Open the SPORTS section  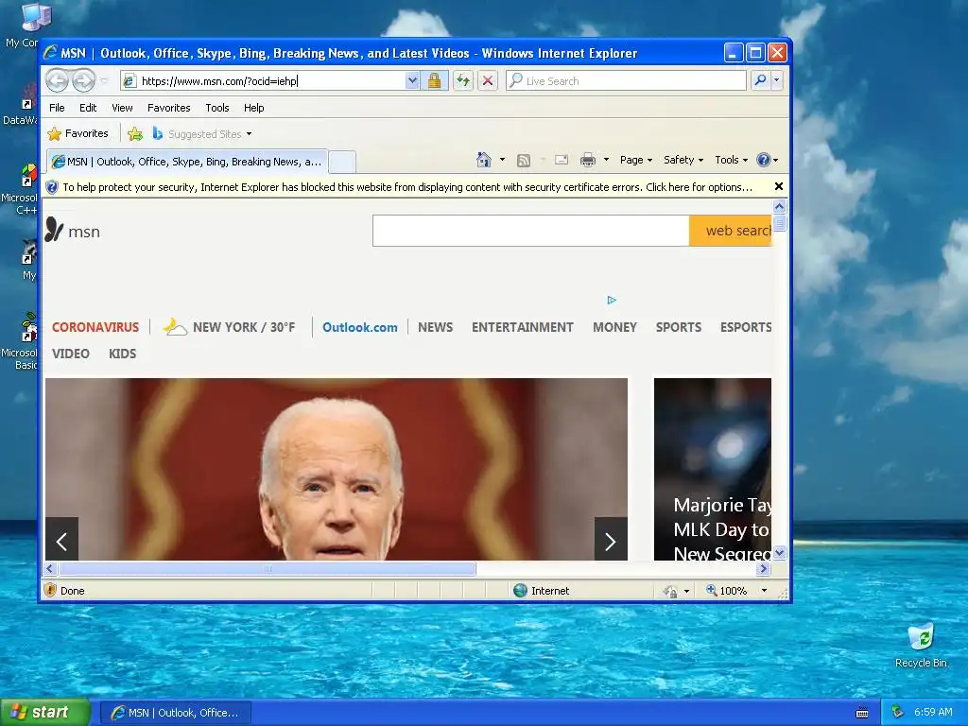(x=679, y=327)
